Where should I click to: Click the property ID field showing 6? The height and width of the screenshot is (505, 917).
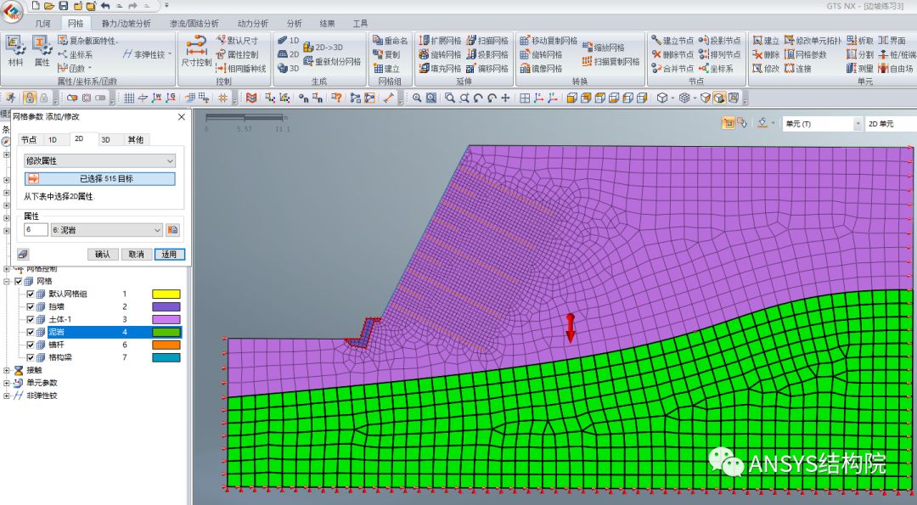click(36, 230)
